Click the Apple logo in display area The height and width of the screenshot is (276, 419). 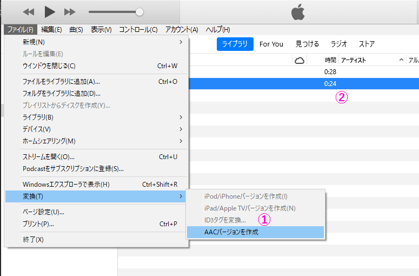(x=298, y=12)
